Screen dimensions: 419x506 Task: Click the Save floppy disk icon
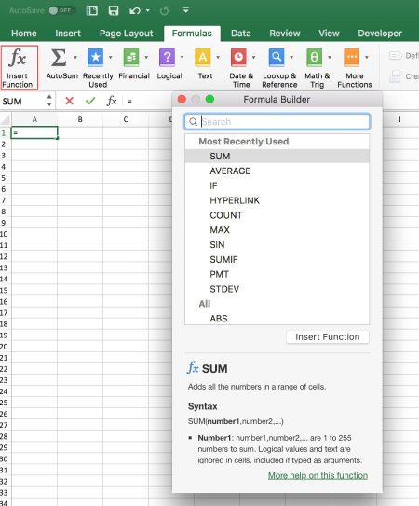click(114, 10)
